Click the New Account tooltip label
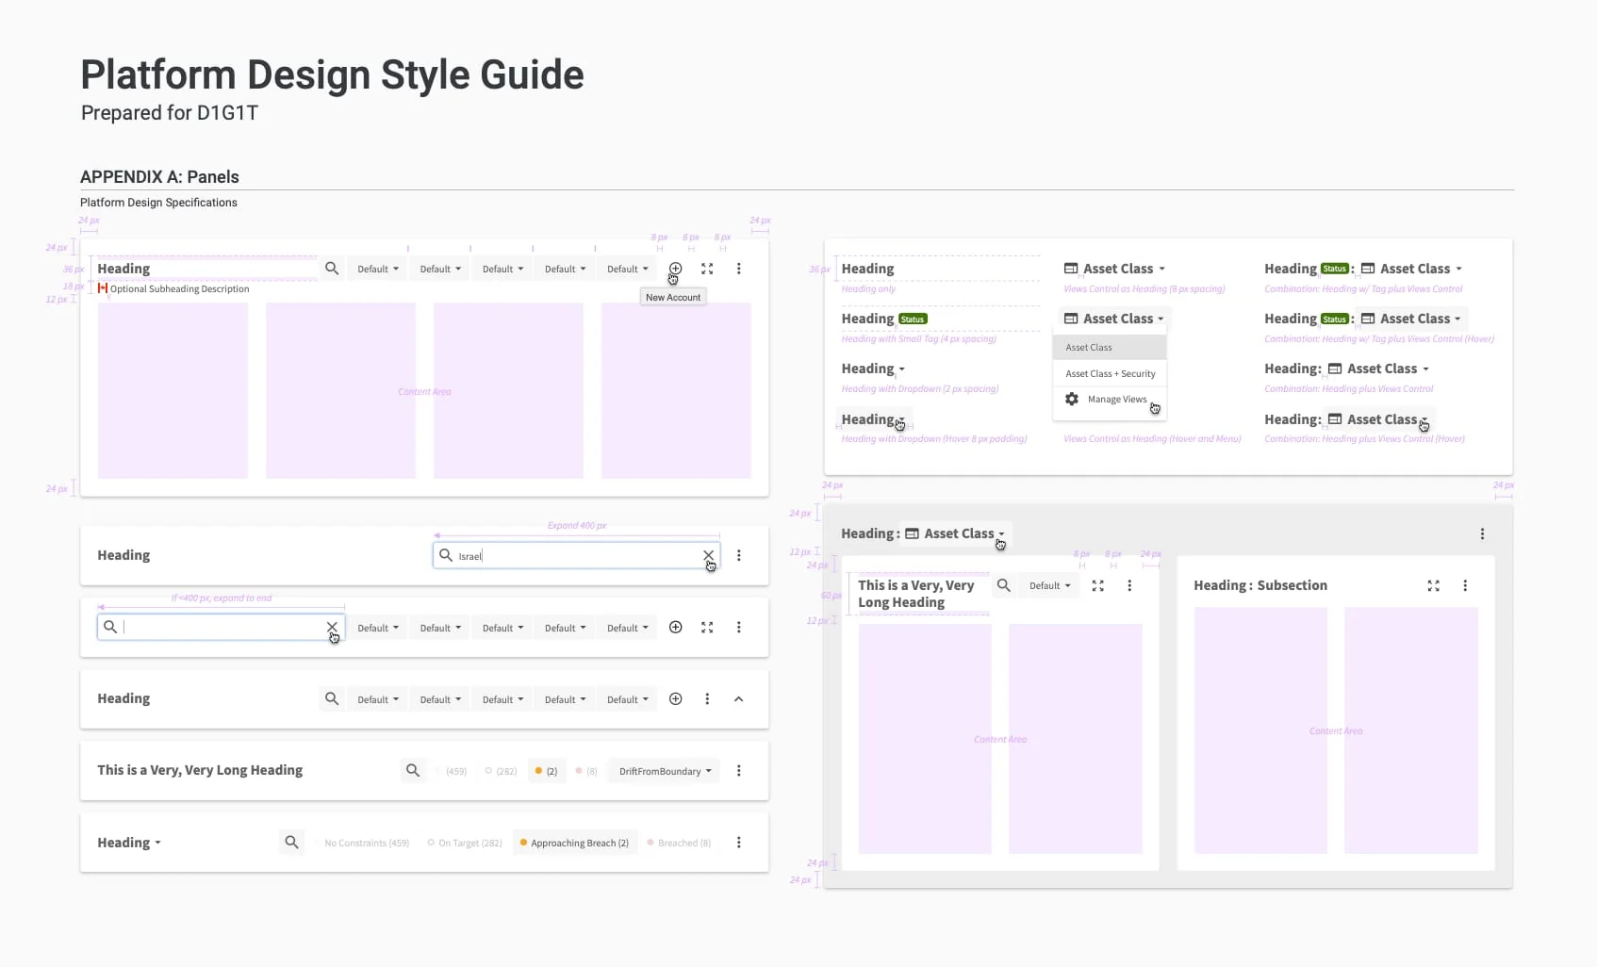Image resolution: width=1597 pixels, height=967 pixels. pyautogui.click(x=673, y=297)
